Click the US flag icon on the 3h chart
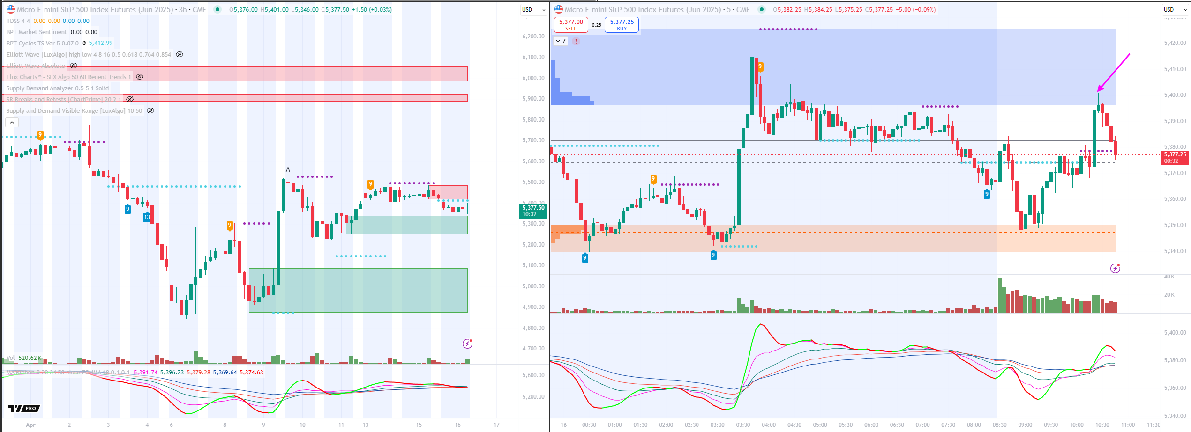1191x432 pixels. click(10, 9)
